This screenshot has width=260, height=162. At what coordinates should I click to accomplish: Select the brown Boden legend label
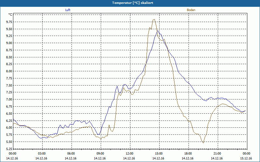[191, 10]
